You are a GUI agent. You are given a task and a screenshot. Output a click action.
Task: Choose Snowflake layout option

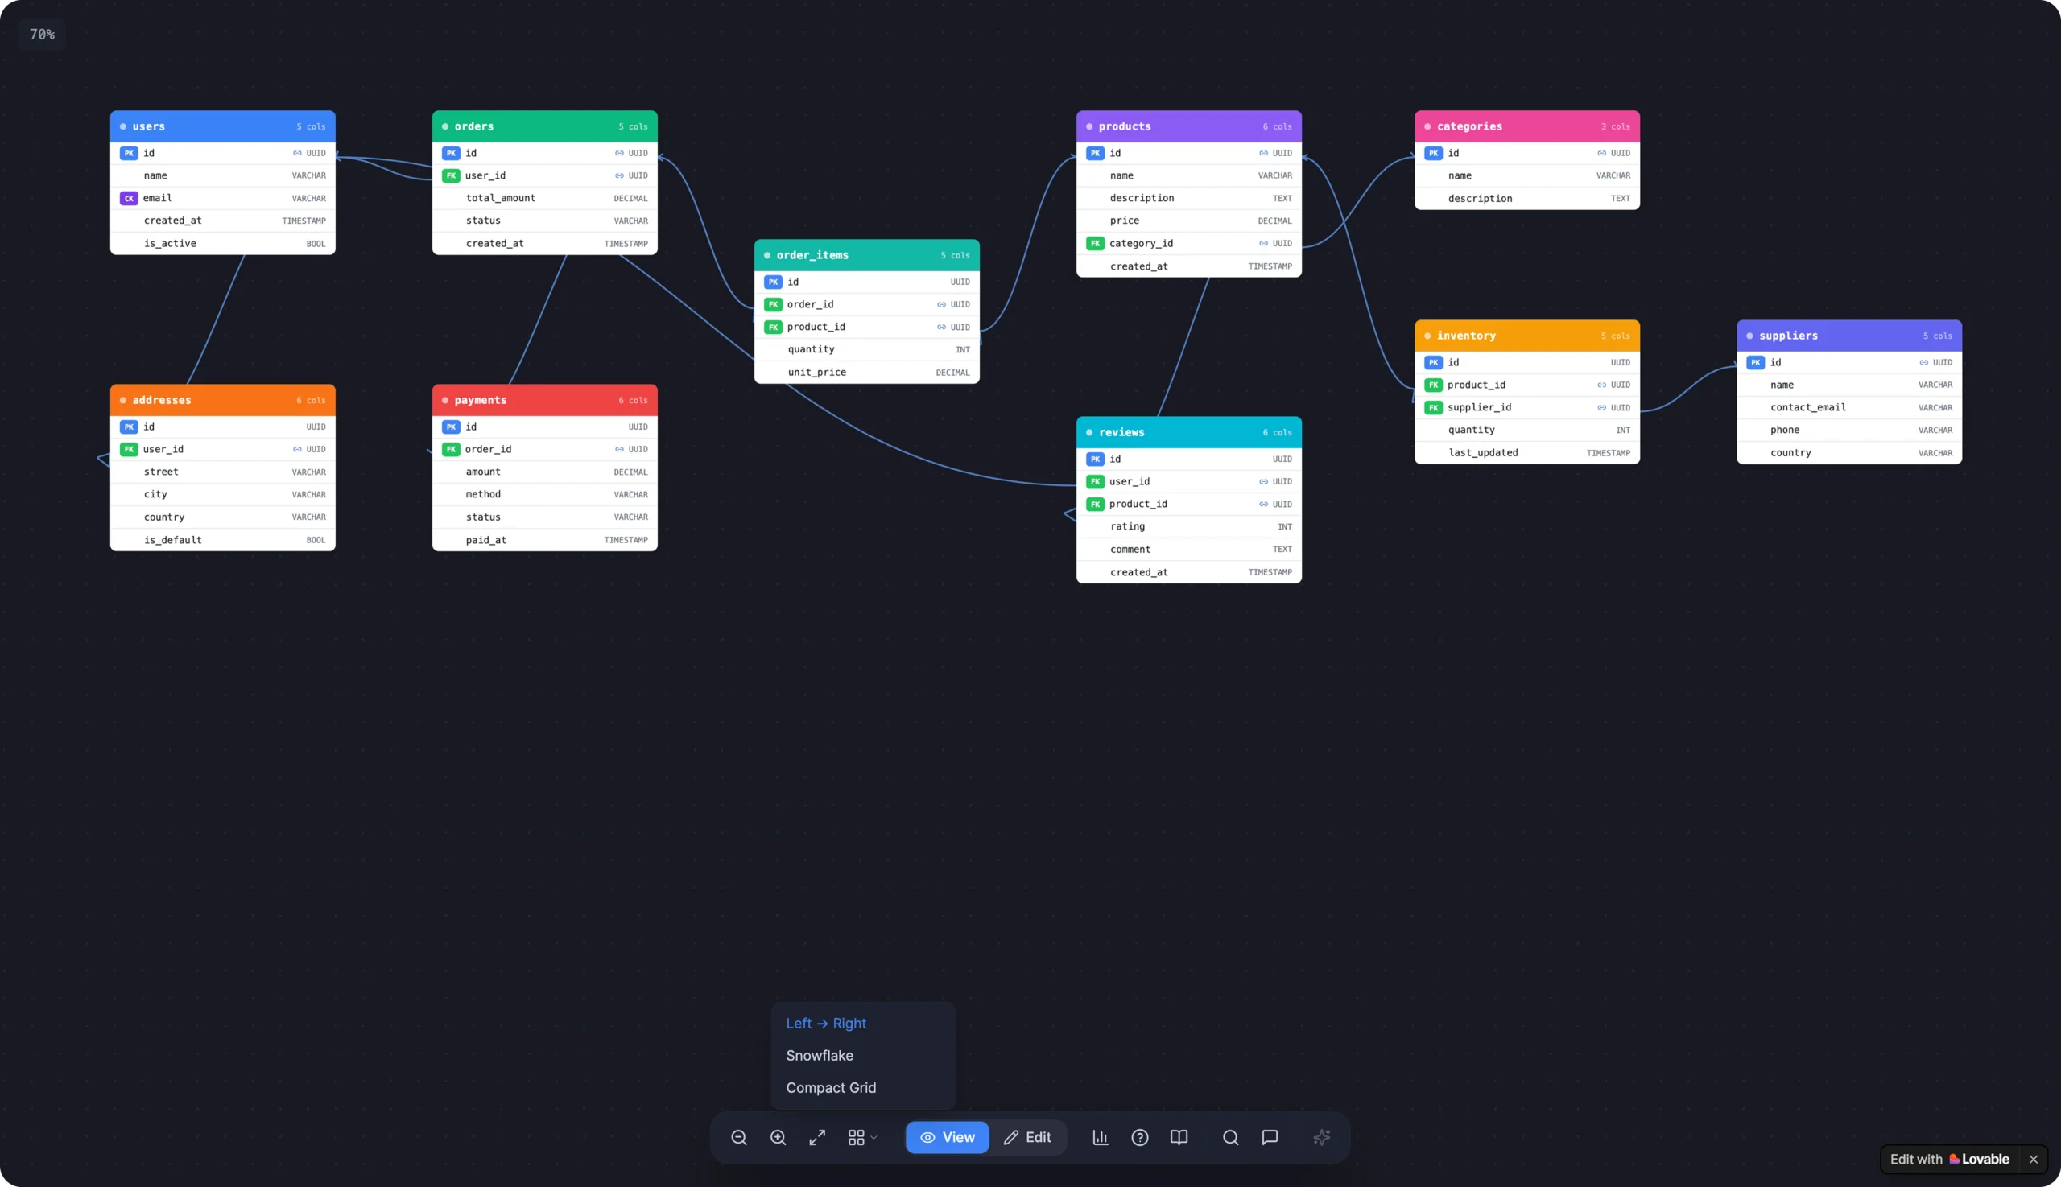819,1055
